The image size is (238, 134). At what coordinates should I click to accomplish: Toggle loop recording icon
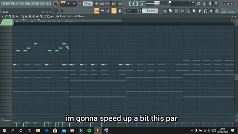tap(120, 4)
